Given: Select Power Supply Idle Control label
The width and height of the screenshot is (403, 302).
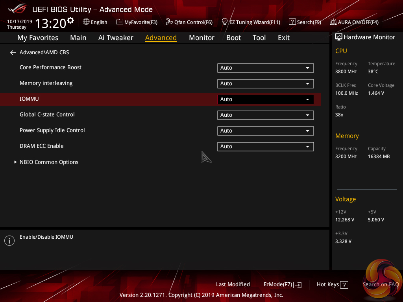Looking at the screenshot, I should [52, 131].
